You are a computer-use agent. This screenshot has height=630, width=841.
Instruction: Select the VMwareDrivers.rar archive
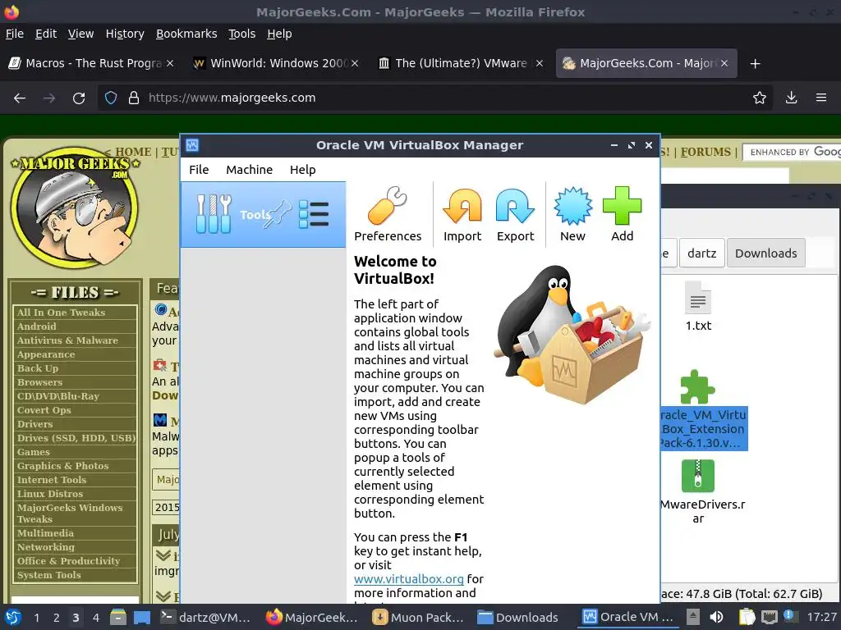point(703,492)
